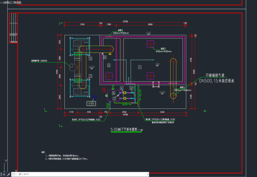Select the yellow exhaust pipe circle at leader end
257x177 pixels.
(173, 96)
